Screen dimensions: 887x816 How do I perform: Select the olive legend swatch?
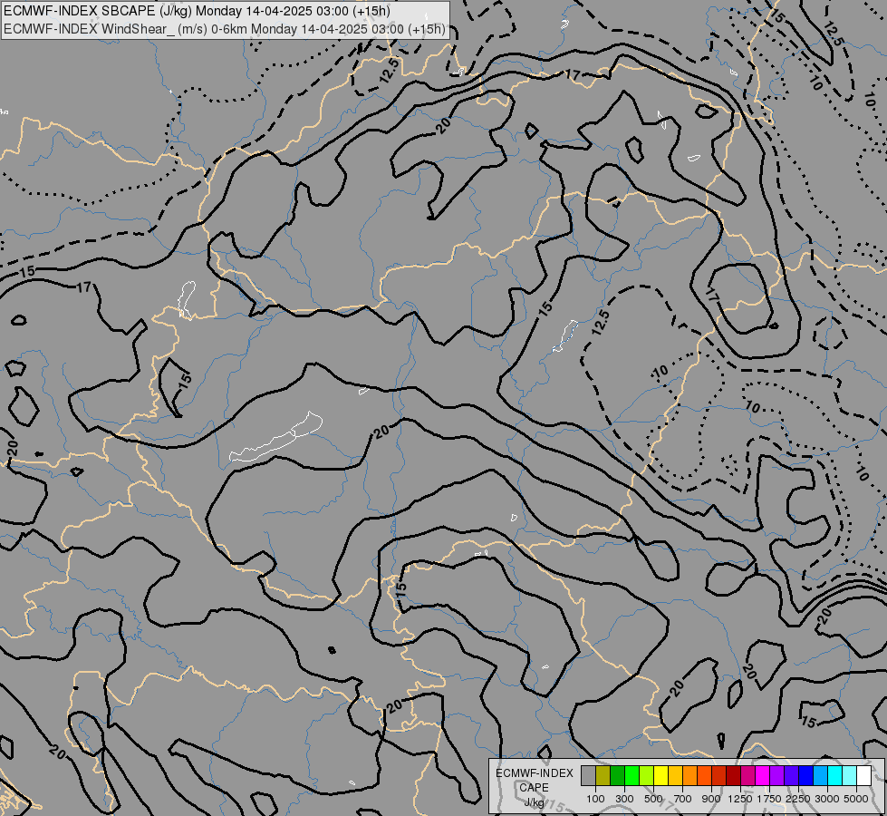603,776
